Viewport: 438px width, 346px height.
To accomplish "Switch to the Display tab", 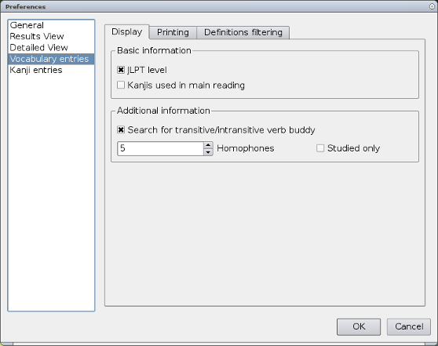I will (127, 32).
